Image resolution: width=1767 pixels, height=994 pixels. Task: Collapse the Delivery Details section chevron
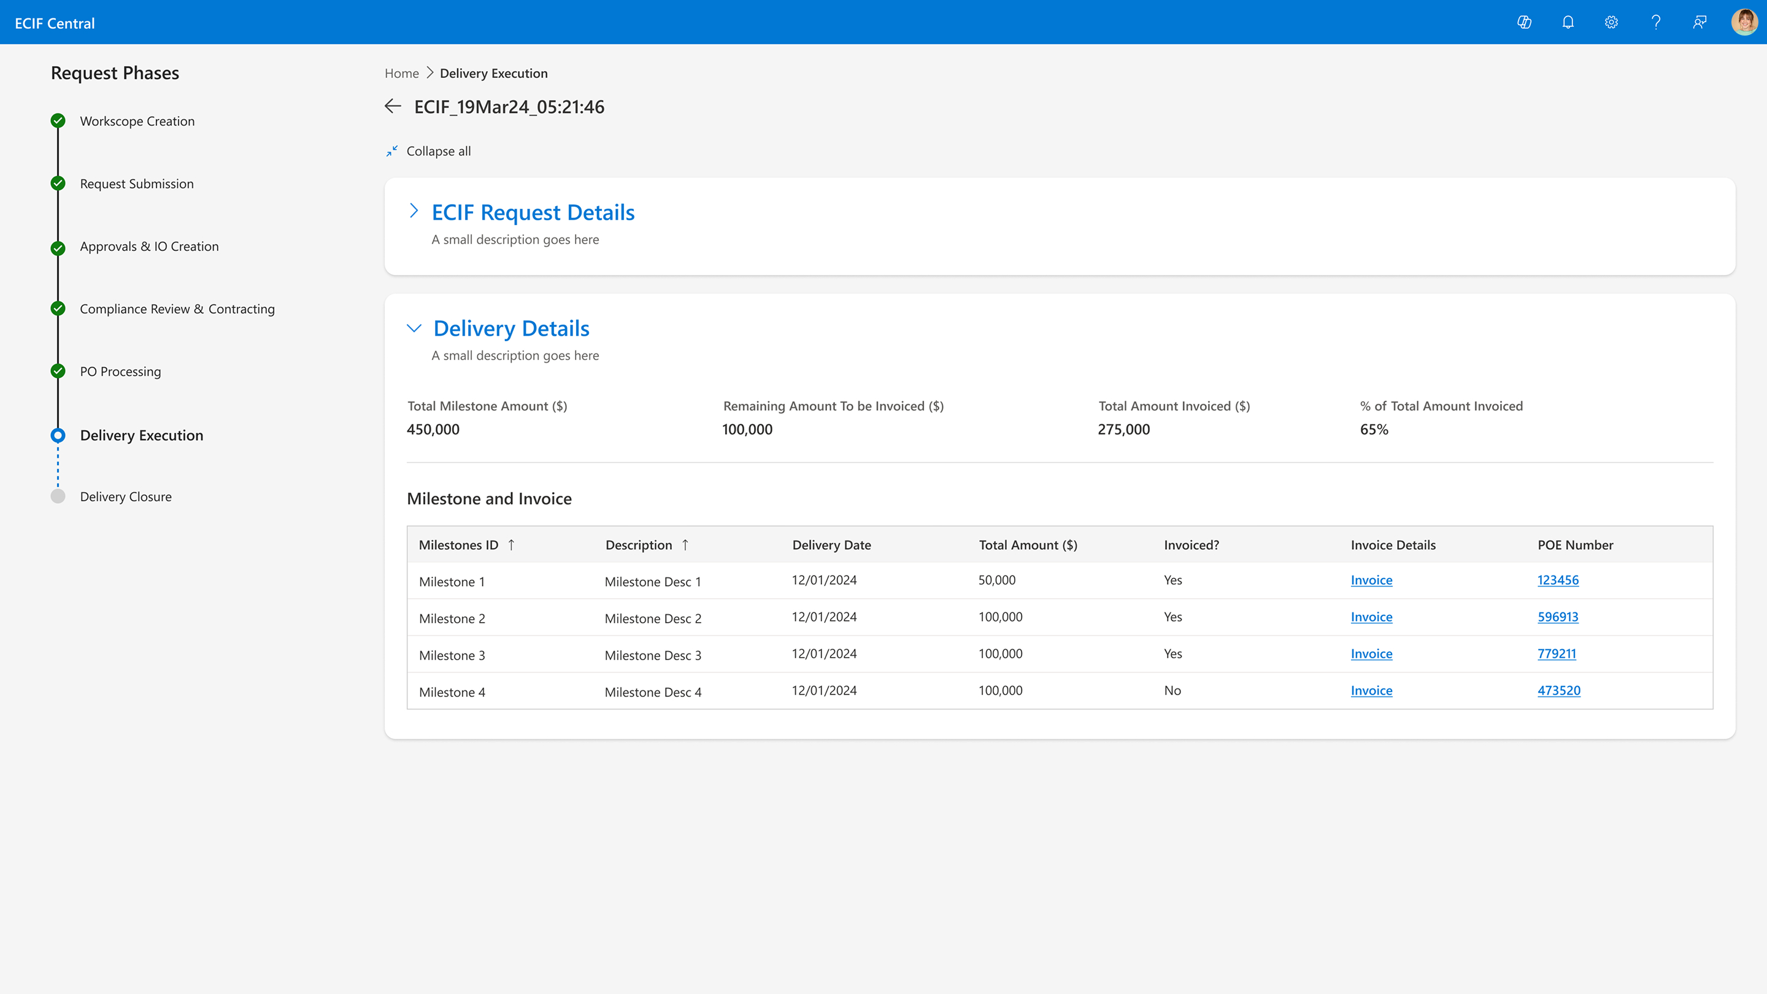point(414,328)
